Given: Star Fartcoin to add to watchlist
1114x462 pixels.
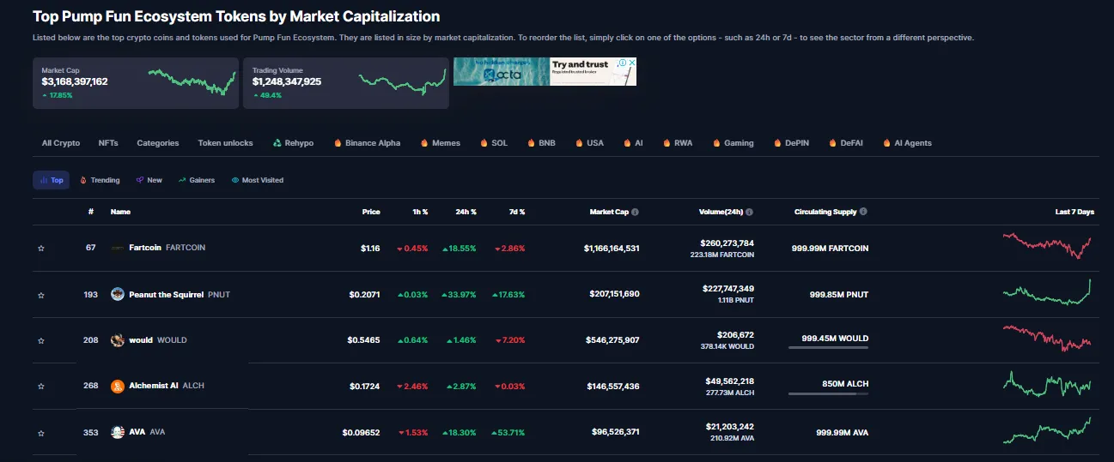Looking at the screenshot, I should click(x=40, y=249).
